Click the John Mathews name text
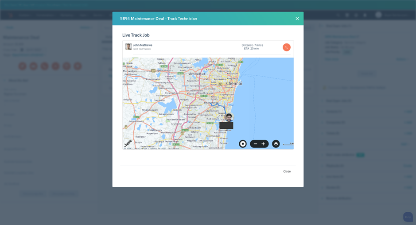This screenshot has height=225, width=416. pos(143,45)
